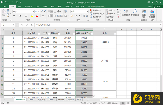Switch to the 公式 ribbon tab
The height and width of the screenshot is (105, 163).
pos(38,7)
